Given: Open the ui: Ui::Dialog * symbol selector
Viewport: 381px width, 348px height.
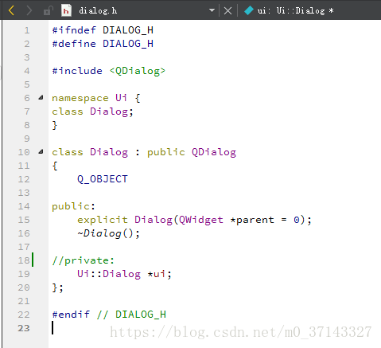Looking at the screenshot, I should click(x=295, y=10).
